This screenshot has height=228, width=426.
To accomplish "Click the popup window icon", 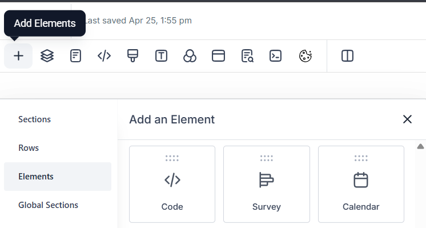I will (218, 56).
